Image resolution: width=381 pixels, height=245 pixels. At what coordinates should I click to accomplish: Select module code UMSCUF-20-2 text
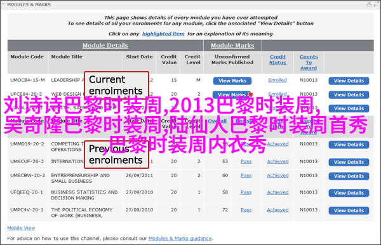(x=27, y=161)
